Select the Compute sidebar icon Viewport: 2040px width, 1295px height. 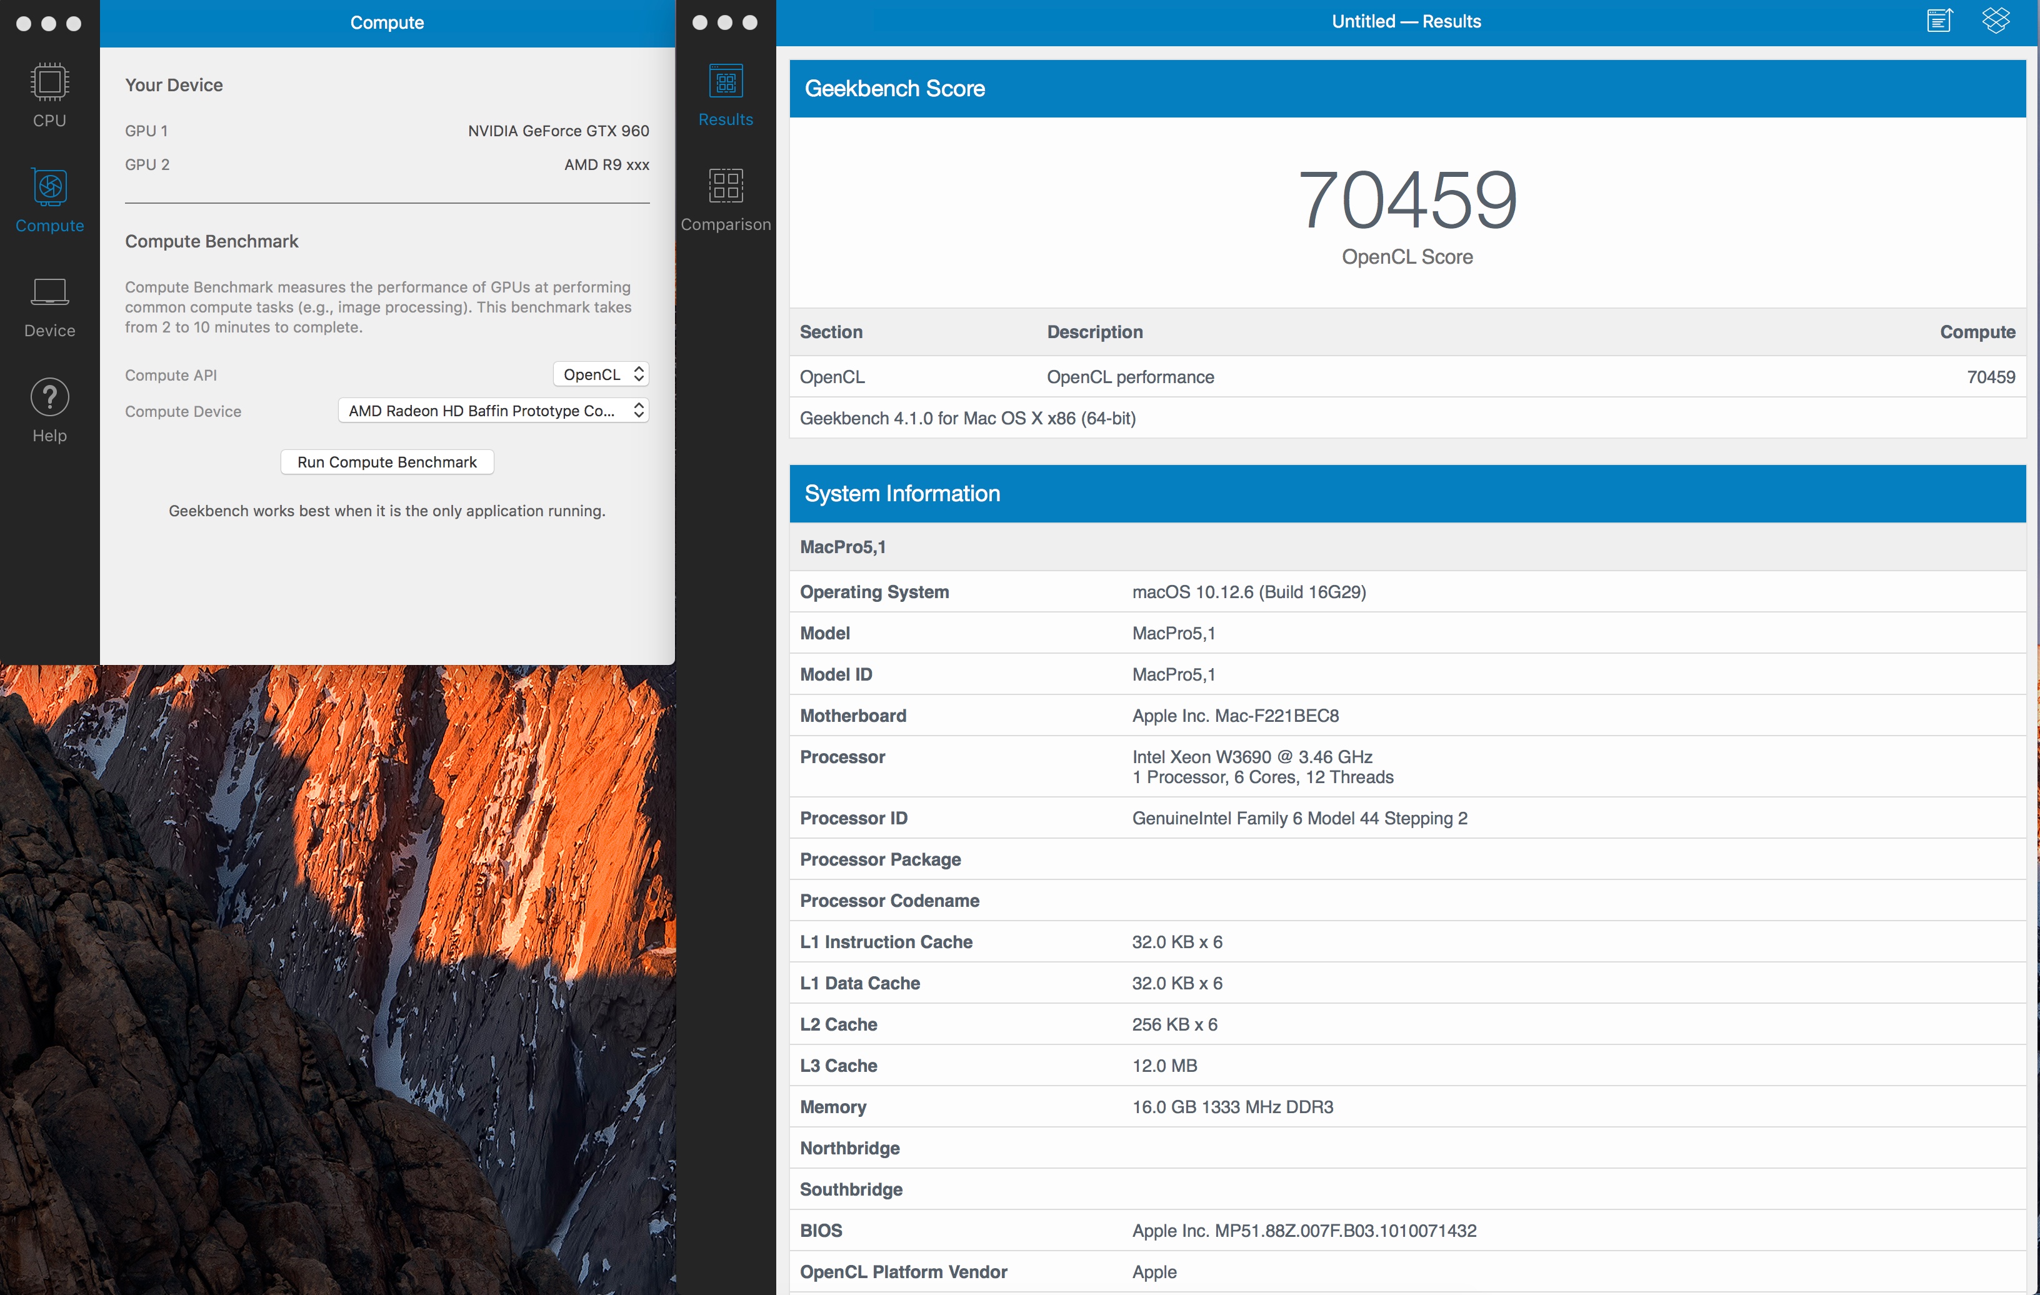coord(49,200)
